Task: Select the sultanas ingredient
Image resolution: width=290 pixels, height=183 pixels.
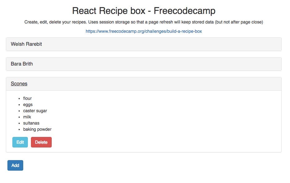Action: point(32,123)
